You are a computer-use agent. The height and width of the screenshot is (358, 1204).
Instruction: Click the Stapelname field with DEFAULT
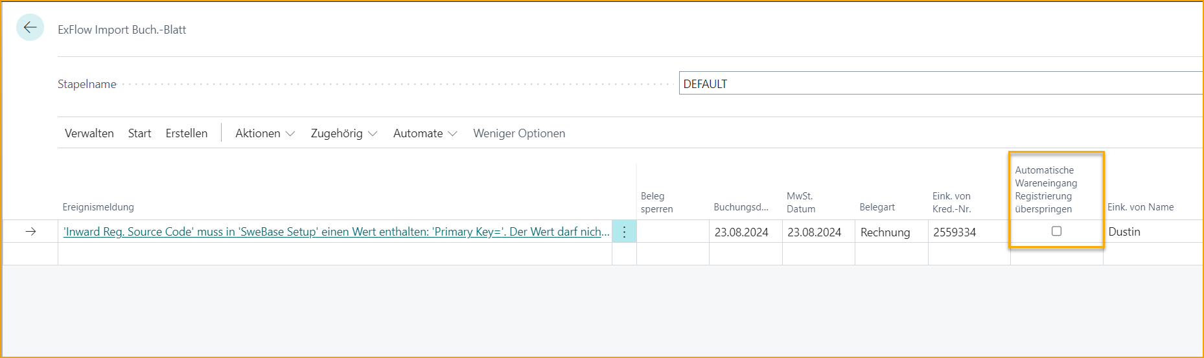[x=941, y=84]
